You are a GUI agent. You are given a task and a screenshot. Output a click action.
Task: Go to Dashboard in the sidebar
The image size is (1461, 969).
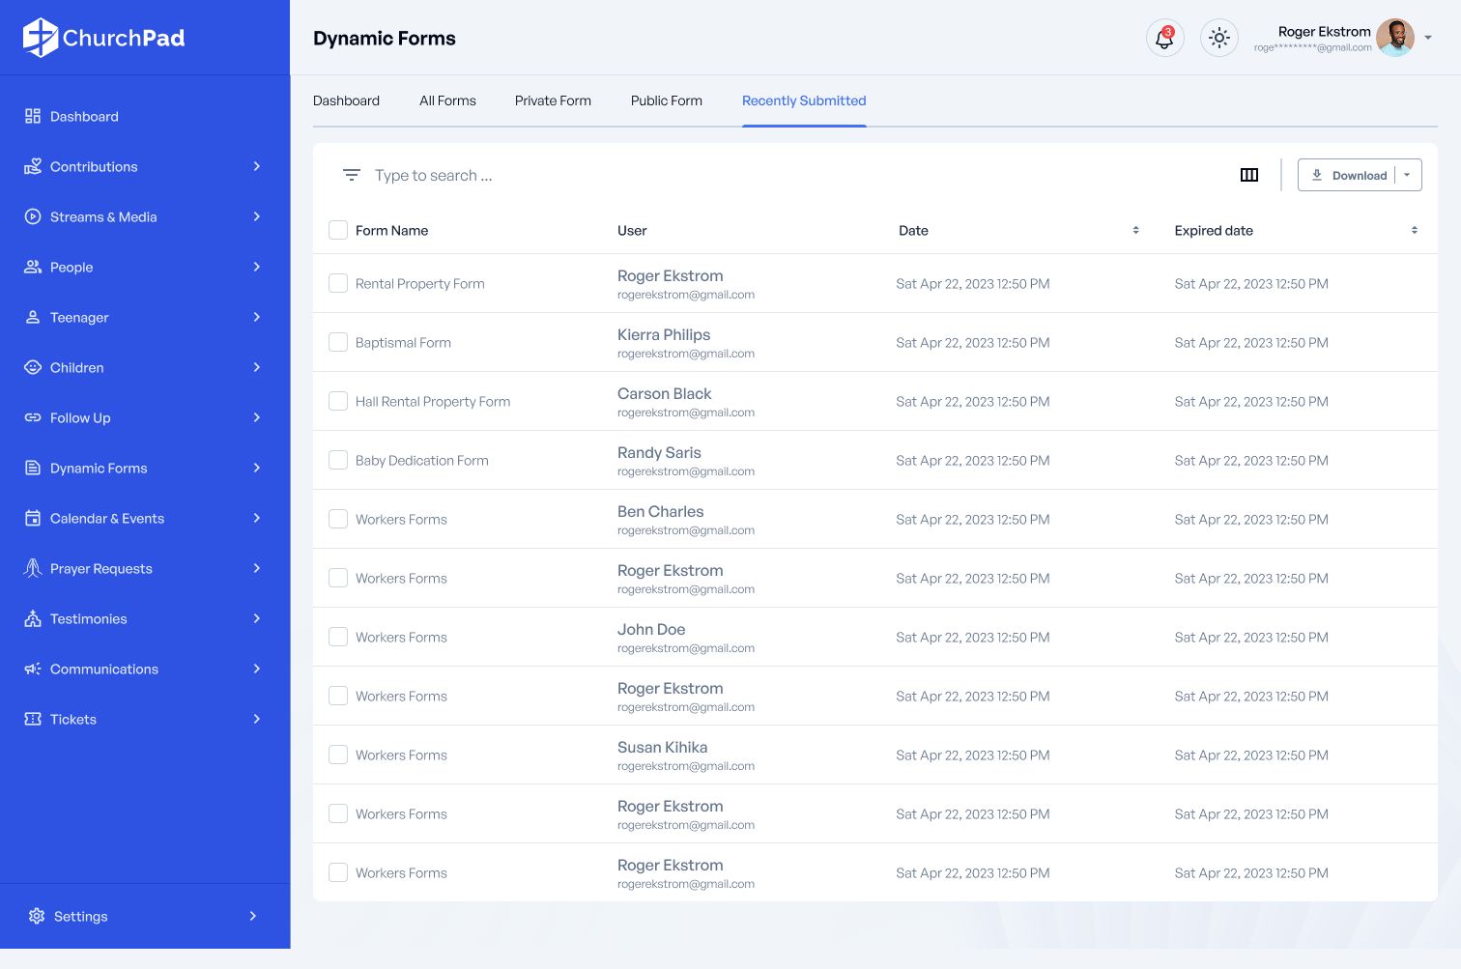(84, 116)
